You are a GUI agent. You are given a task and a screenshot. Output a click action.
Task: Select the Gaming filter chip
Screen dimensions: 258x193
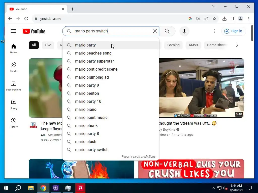click(x=173, y=45)
